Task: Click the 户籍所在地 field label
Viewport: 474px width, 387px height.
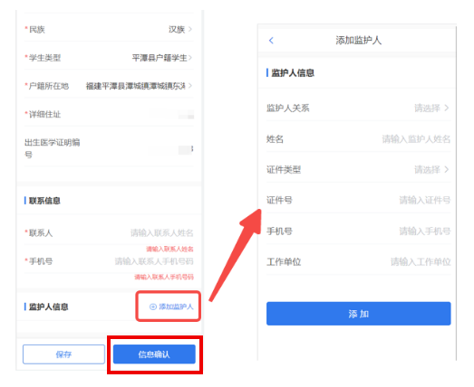Action: [49, 86]
